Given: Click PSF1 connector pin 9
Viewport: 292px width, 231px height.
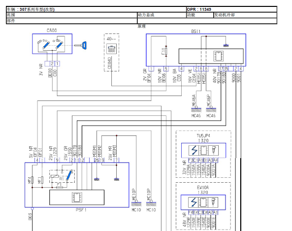Looking at the screenshot, I should coord(57,160).
